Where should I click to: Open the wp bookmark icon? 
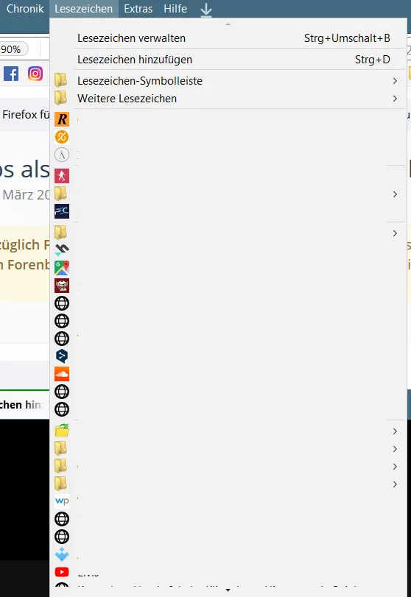(62, 501)
